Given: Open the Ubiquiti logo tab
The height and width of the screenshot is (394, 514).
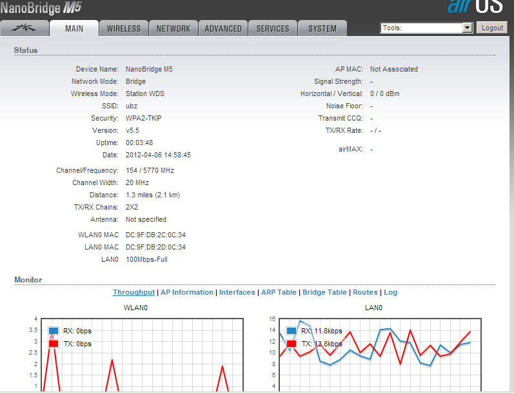Looking at the screenshot, I should click(x=25, y=28).
